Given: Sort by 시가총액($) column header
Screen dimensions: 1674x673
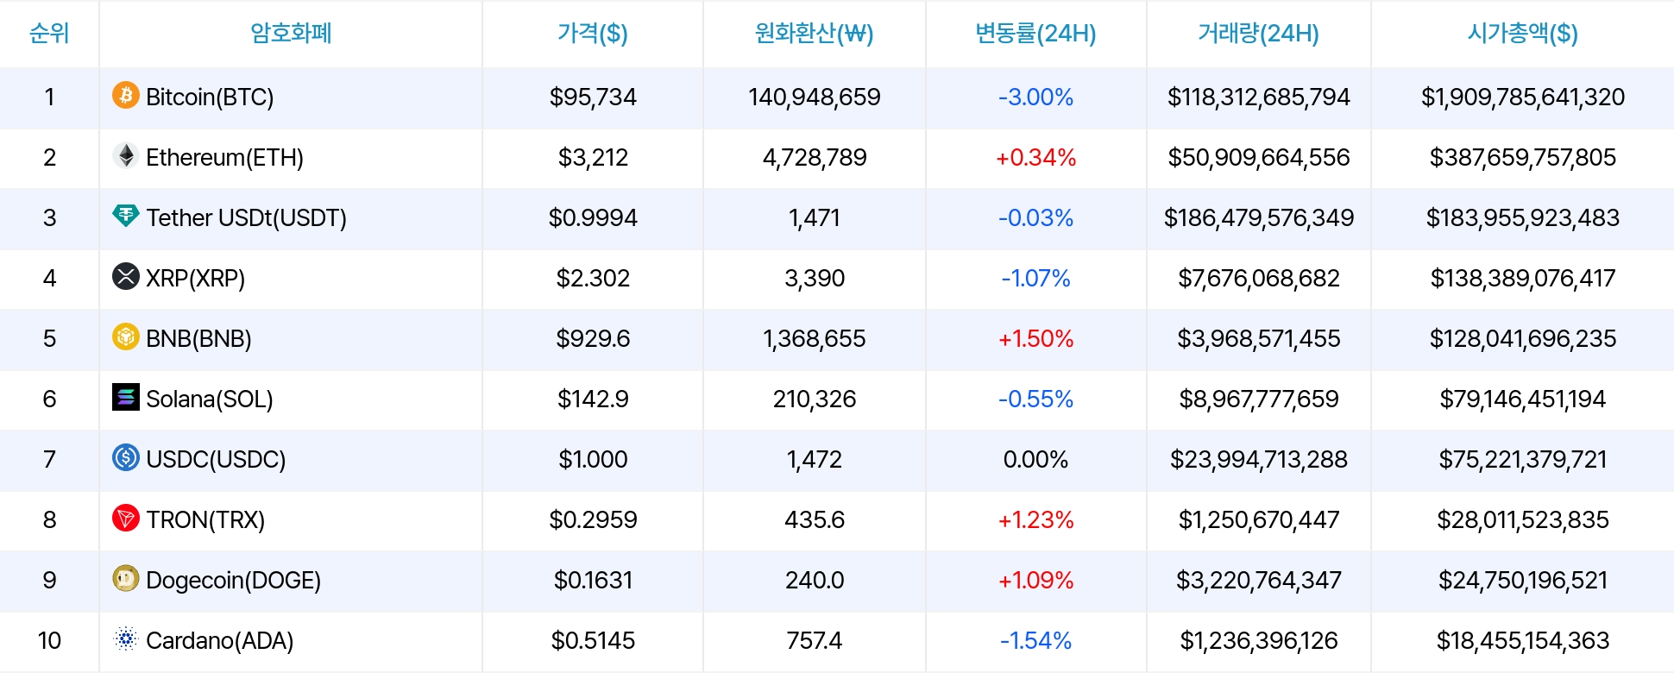Looking at the screenshot, I should [x=1523, y=34].
